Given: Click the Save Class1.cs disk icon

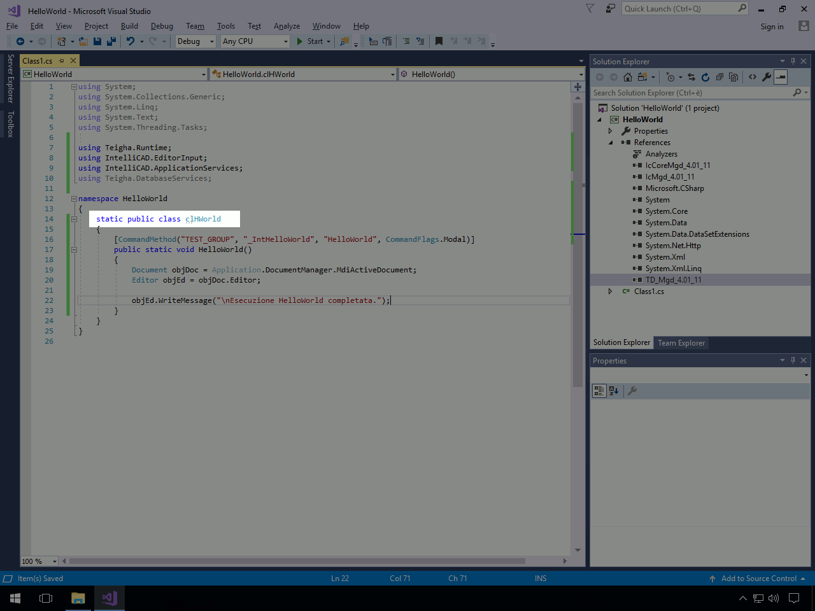Looking at the screenshot, I should 97,41.
